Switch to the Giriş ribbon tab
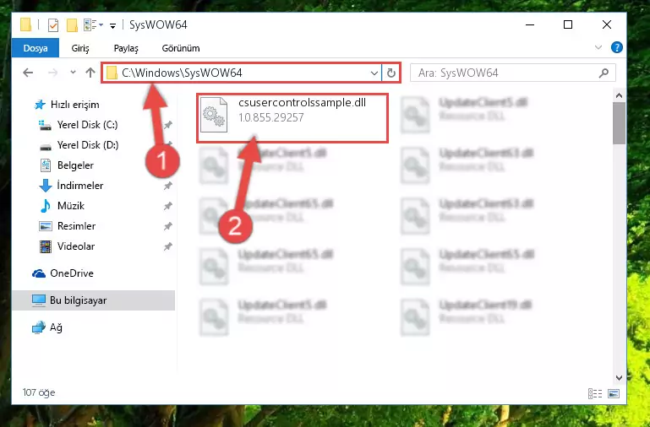Image resolution: width=650 pixels, height=427 pixels. (x=80, y=48)
